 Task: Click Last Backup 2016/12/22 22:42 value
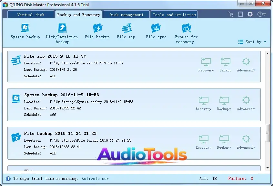coord(65,108)
